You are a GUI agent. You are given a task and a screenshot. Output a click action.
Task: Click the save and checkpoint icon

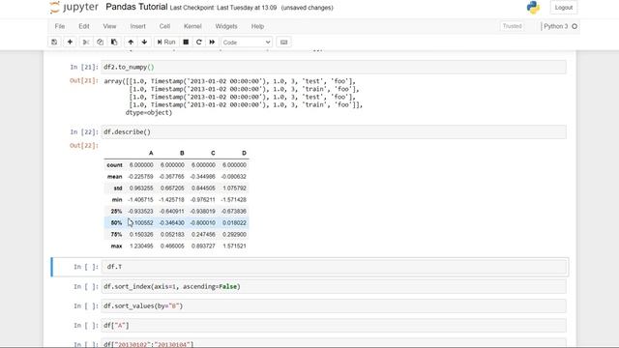[x=54, y=42]
